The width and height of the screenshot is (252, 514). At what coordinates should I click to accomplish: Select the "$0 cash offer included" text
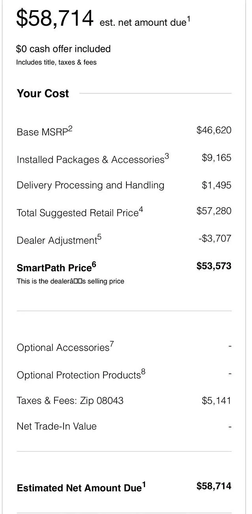pos(63,49)
